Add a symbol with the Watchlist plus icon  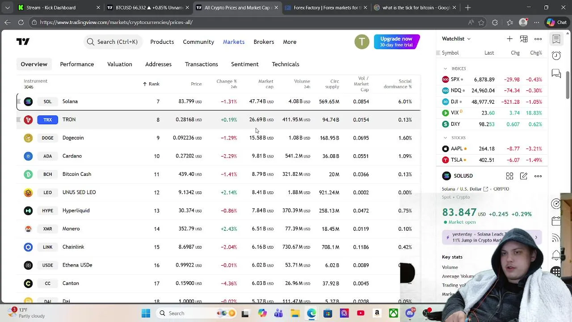[x=509, y=39]
